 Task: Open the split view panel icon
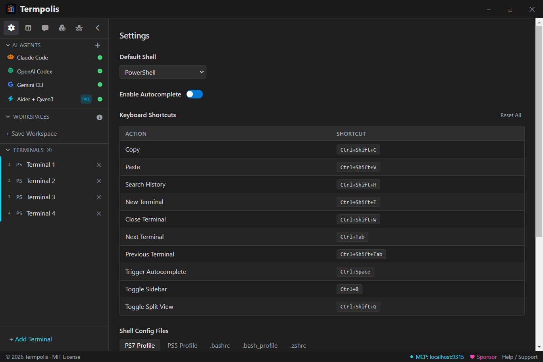[28, 28]
